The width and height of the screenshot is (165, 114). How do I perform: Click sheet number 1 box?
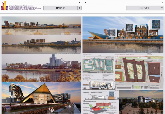[79, 8]
